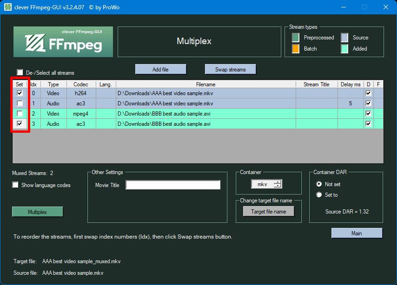Click the Lang. column header
This screenshot has height=285, width=397.
(x=106, y=84)
